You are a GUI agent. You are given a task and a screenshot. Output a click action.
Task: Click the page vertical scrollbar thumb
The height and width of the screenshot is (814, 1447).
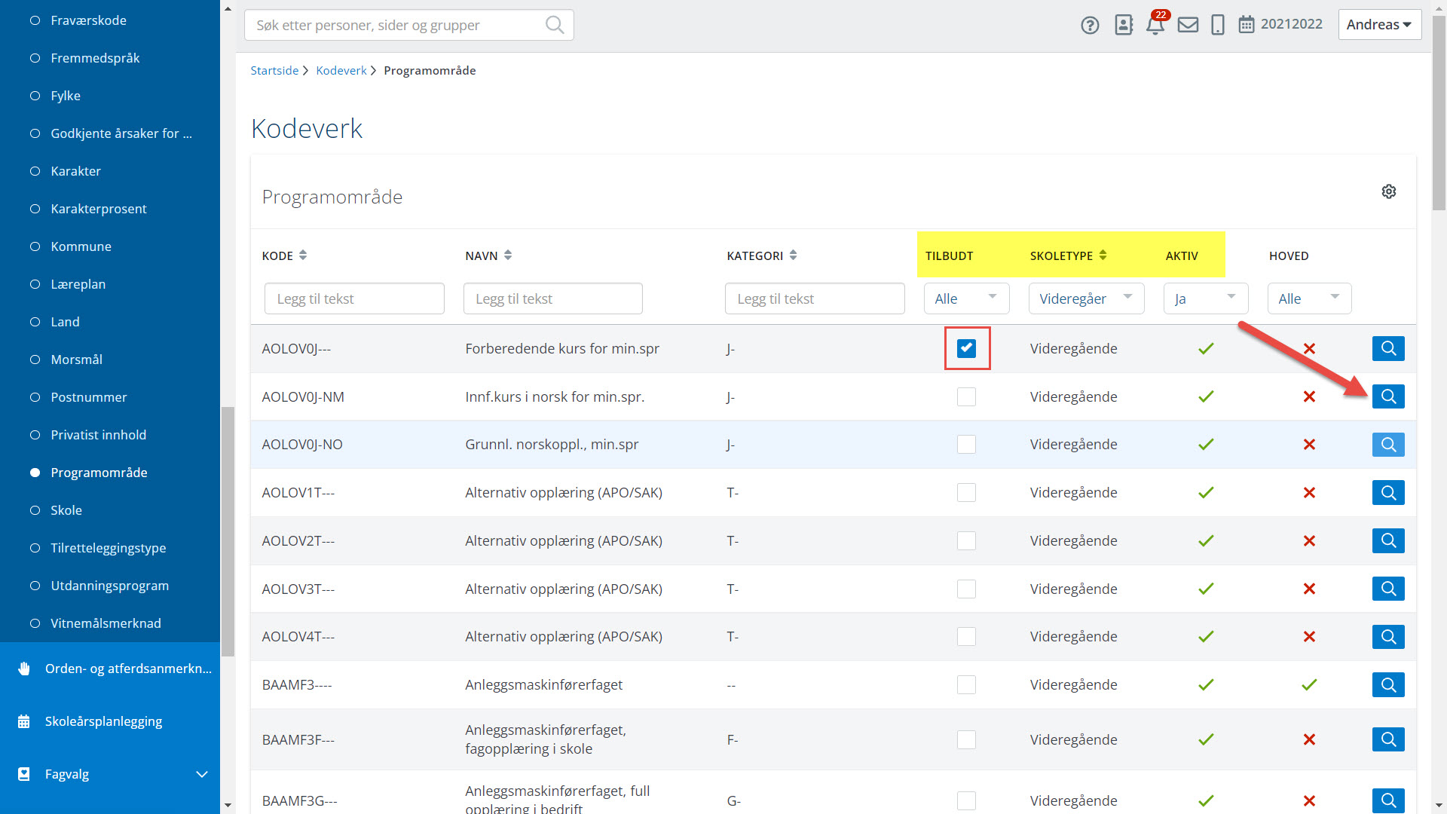coord(1439,113)
